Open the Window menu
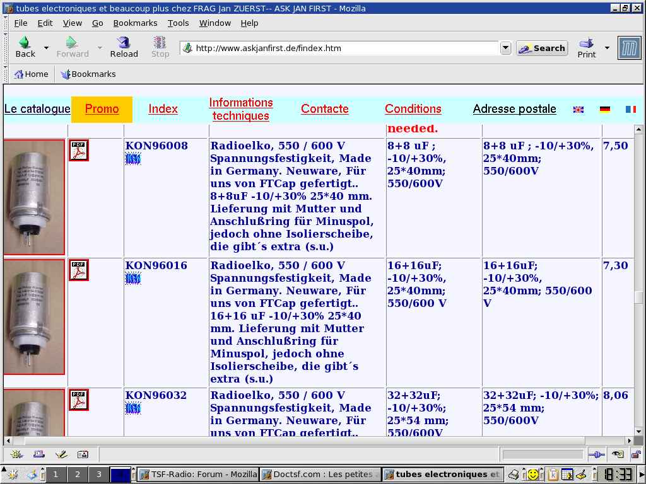 tap(214, 23)
